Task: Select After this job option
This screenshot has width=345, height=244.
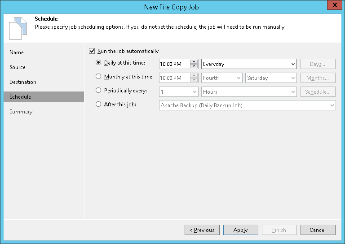Action: point(99,105)
